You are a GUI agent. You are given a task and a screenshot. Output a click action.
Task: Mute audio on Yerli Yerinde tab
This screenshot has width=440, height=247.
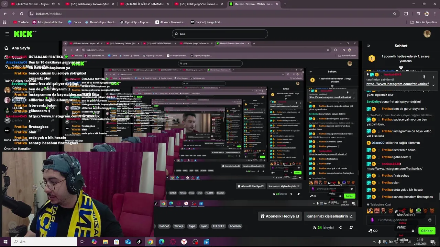pyautogui.click(x=53, y=4)
